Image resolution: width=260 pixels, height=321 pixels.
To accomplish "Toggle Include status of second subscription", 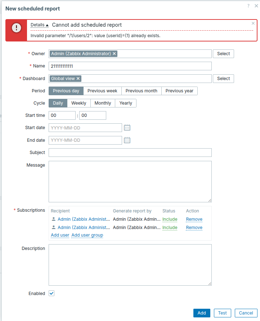I will [170, 228].
